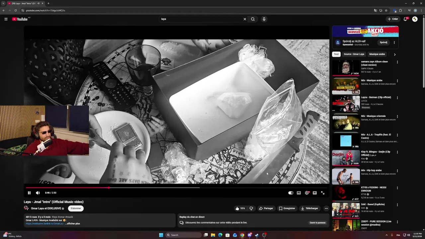Open the YouTube guide hamburger menu
The image size is (425, 239).
[x=6, y=19]
